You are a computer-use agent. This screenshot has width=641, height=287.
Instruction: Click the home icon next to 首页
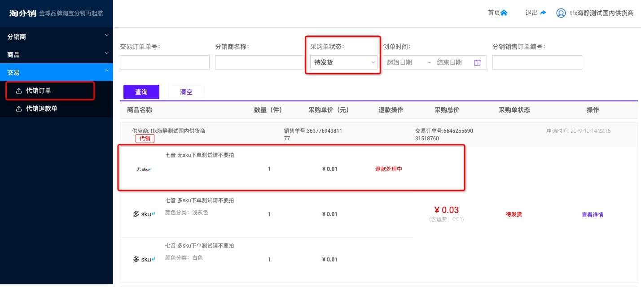coord(504,13)
